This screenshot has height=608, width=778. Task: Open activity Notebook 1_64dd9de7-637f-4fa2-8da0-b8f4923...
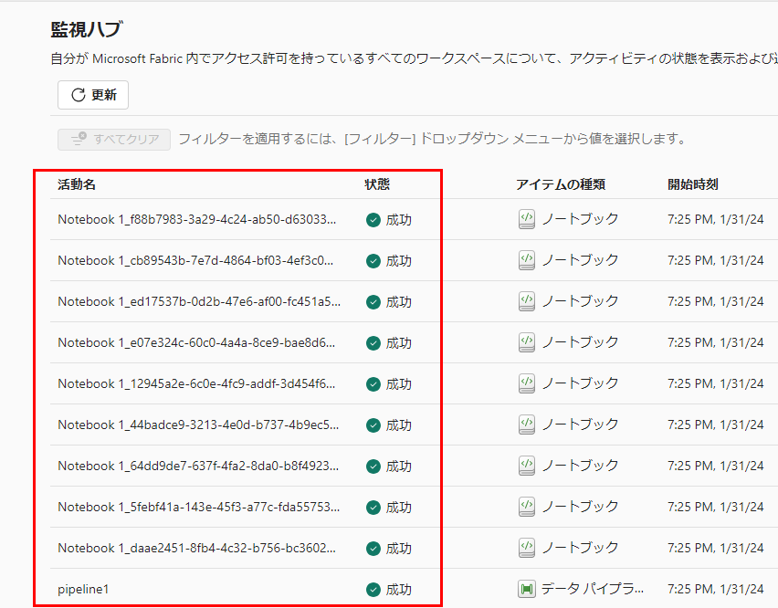pos(198,466)
